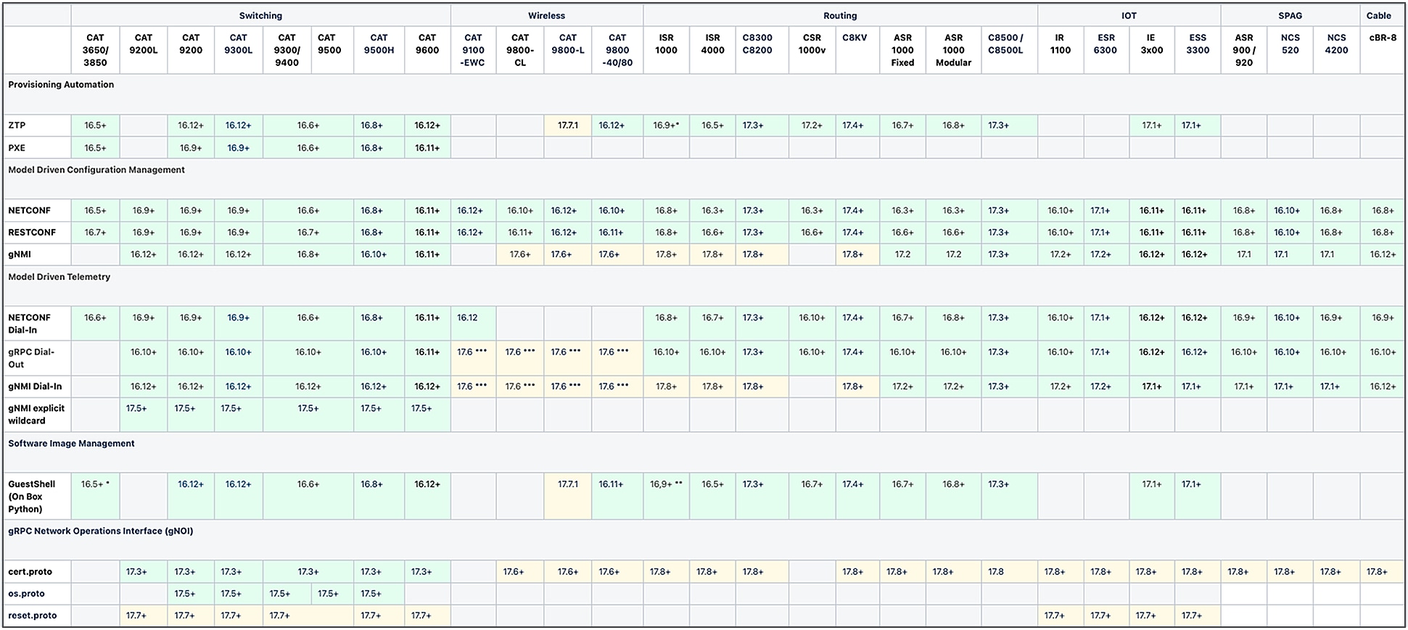Click the os.proto cell under CAT 9500
Screen dimensions: 1408x630
(333, 594)
